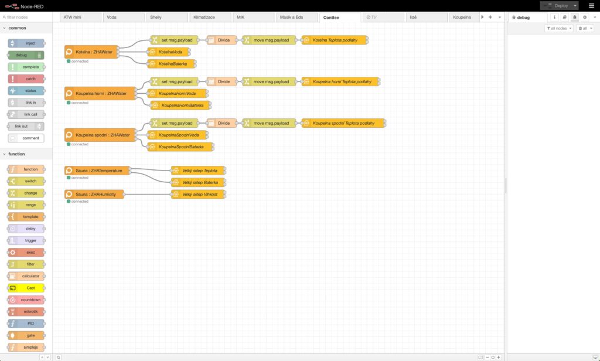Image resolution: width=600 pixels, height=361 pixels.
Task: Pick the comment node from palette
Action: tap(26, 138)
